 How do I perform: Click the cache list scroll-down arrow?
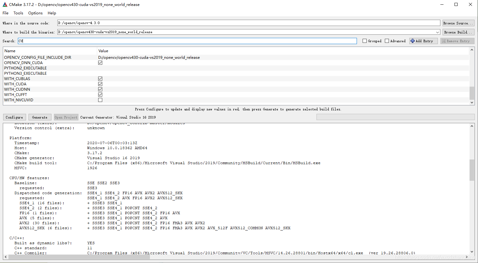(472, 102)
